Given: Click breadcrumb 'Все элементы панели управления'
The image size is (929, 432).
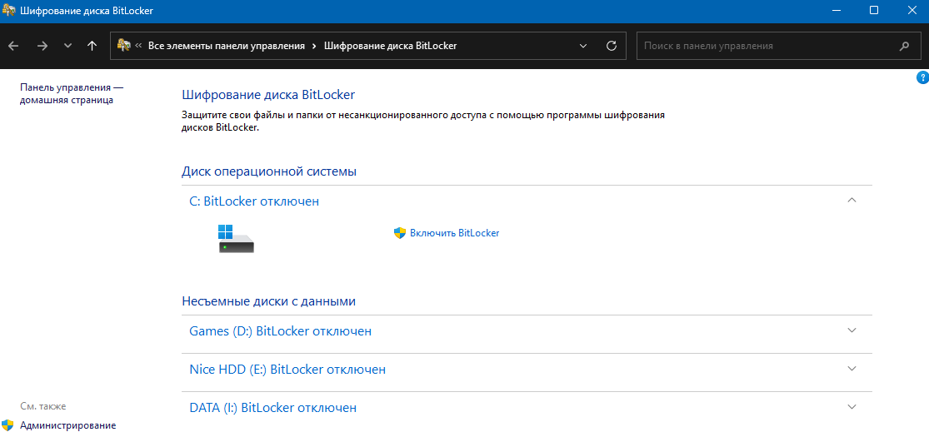Looking at the screenshot, I should [227, 46].
